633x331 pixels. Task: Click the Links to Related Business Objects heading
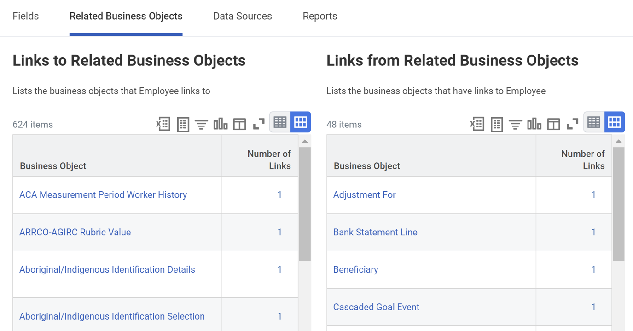tap(129, 60)
